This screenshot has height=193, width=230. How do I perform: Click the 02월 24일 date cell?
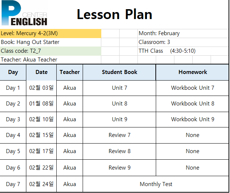click(41, 184)
